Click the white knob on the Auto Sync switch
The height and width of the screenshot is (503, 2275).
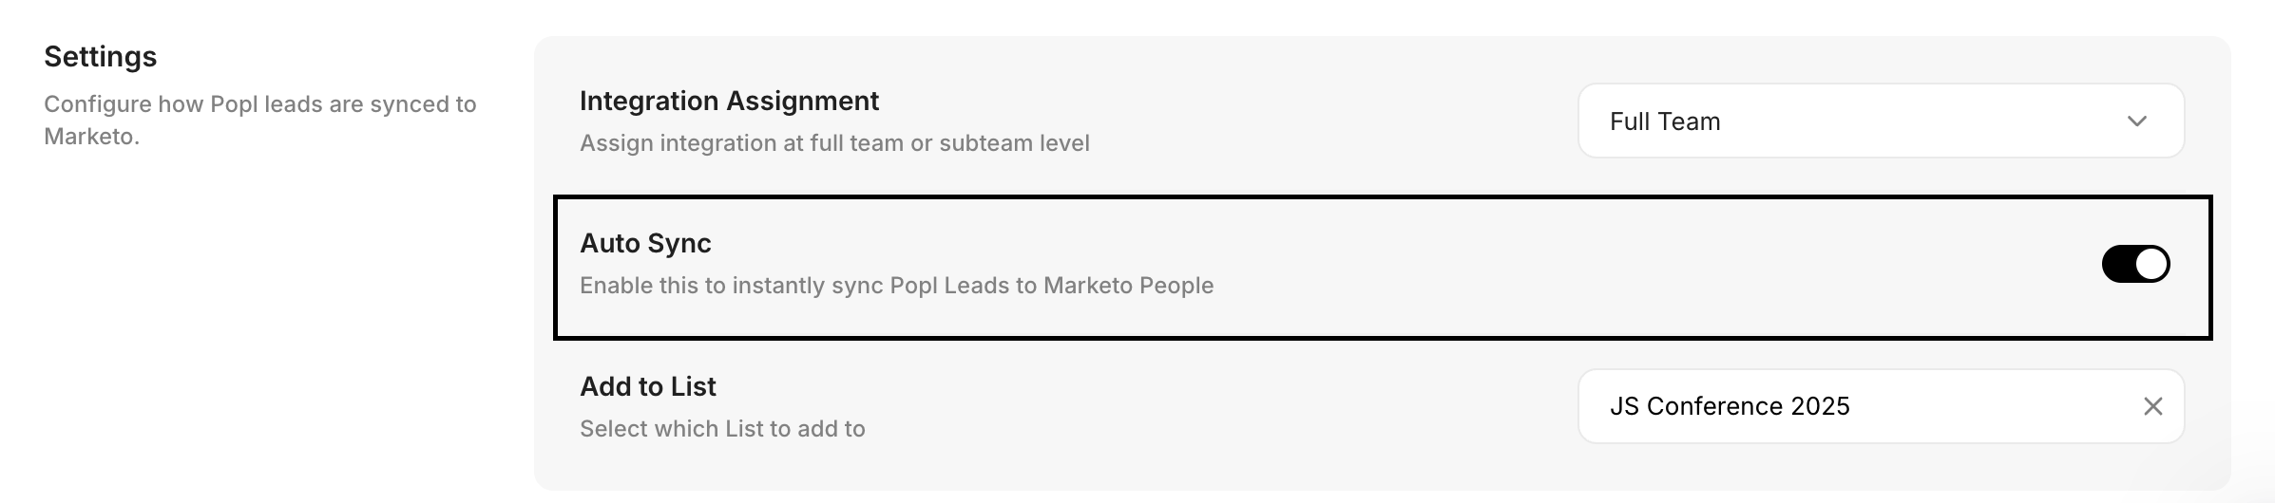point(2151,264)
